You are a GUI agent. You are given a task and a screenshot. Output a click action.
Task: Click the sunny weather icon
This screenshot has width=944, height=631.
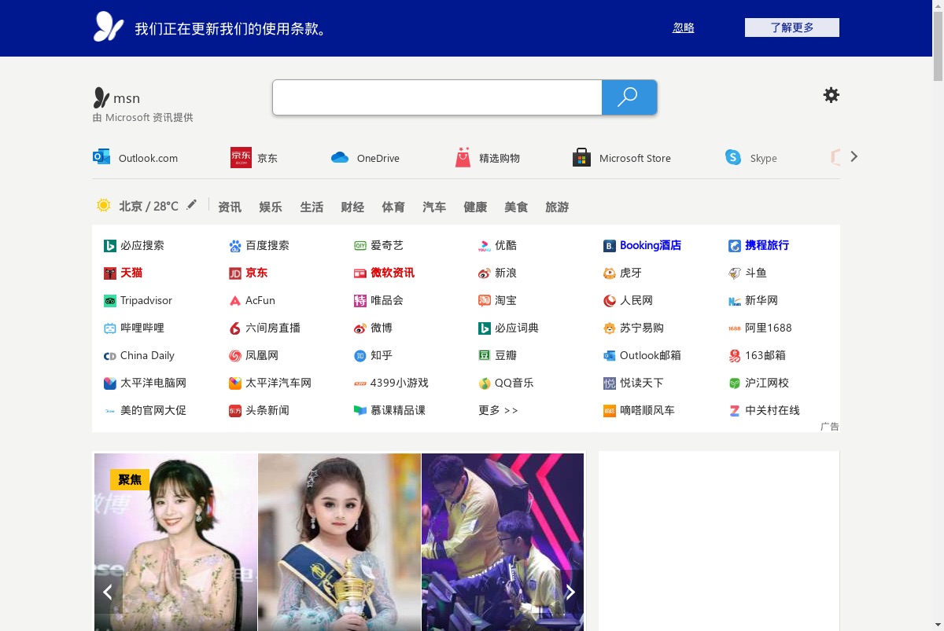(104, 205)
